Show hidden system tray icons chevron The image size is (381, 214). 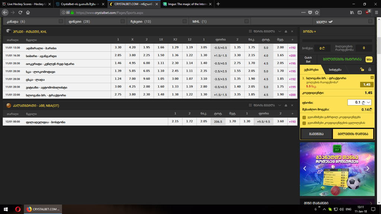click(324, 209)
